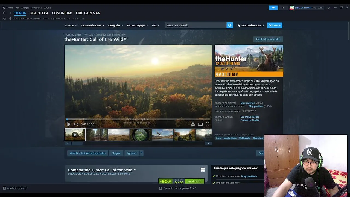
Task: Switch to the TIENDA tab
Action: point(20,13)
